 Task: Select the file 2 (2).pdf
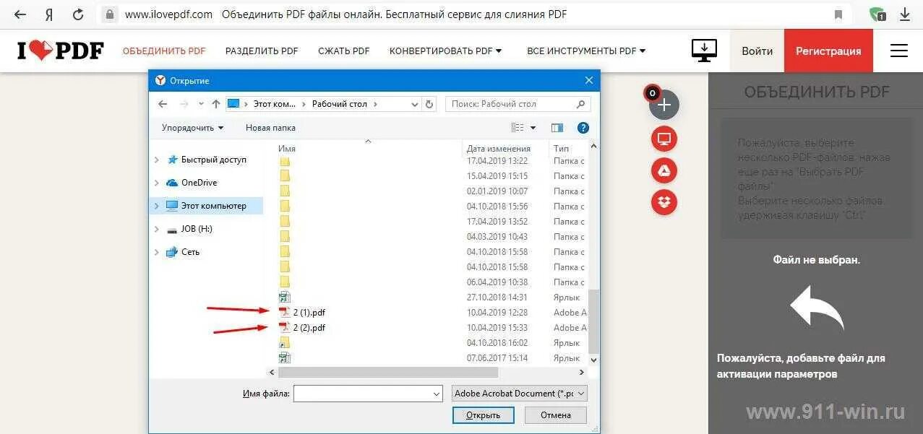(x=309, y=327)
